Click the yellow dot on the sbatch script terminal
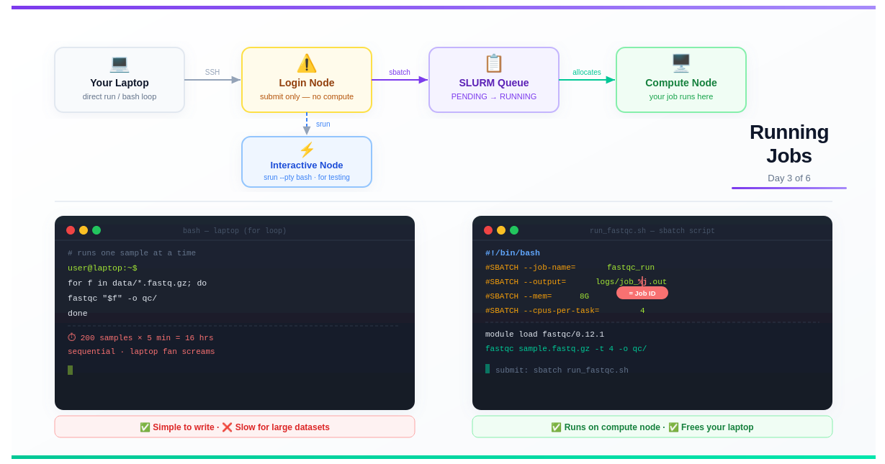 pos(501,230)
